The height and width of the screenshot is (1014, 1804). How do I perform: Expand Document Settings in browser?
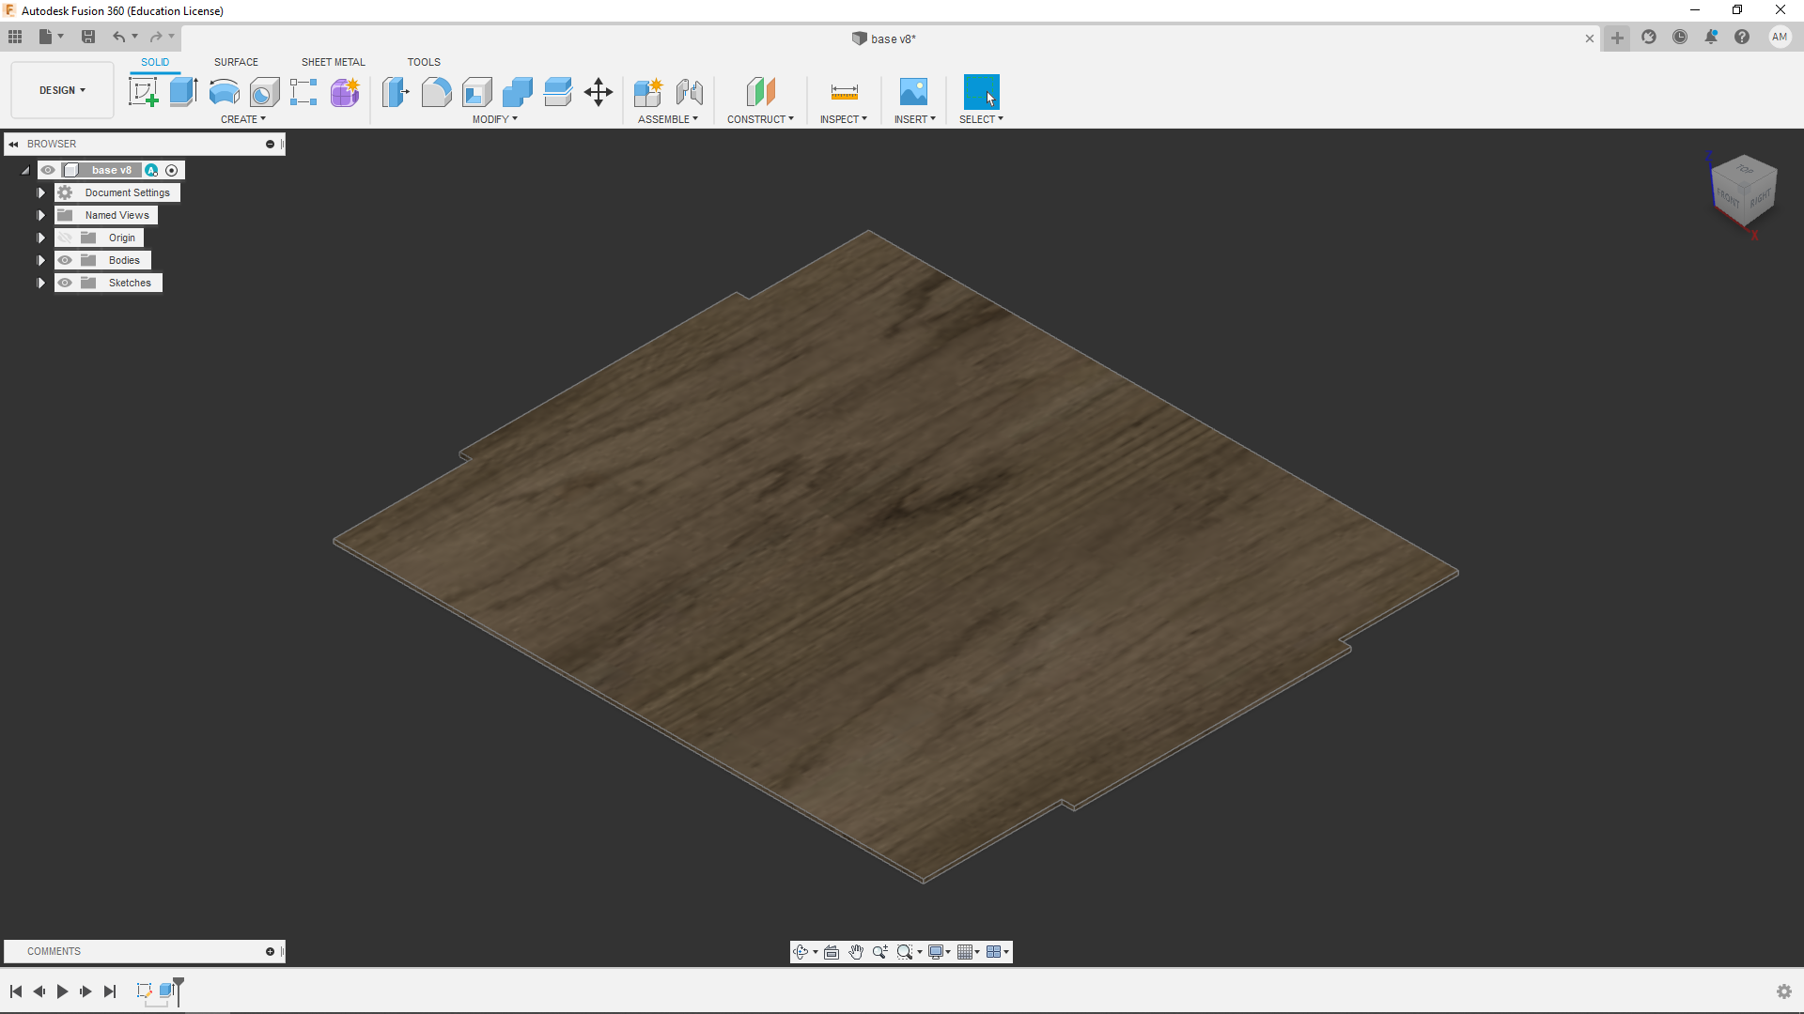41,192
